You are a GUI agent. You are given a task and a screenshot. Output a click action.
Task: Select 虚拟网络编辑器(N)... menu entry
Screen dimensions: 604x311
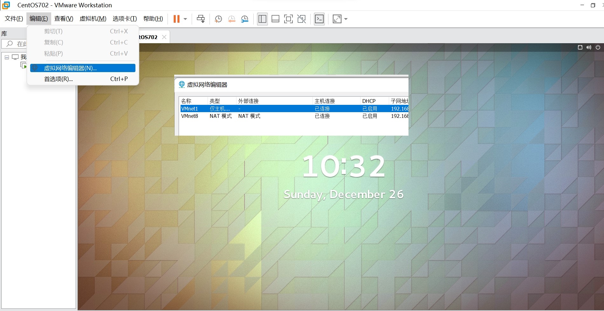click(x=83, y=68)
